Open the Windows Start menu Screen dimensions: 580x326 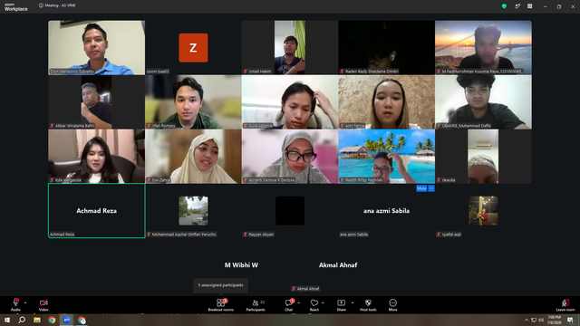pyautogui.click(x=6, y=320)
